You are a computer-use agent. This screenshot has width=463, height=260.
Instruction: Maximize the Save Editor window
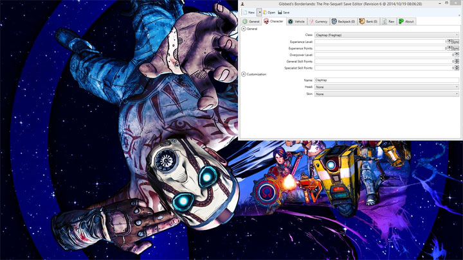[447, 3]
